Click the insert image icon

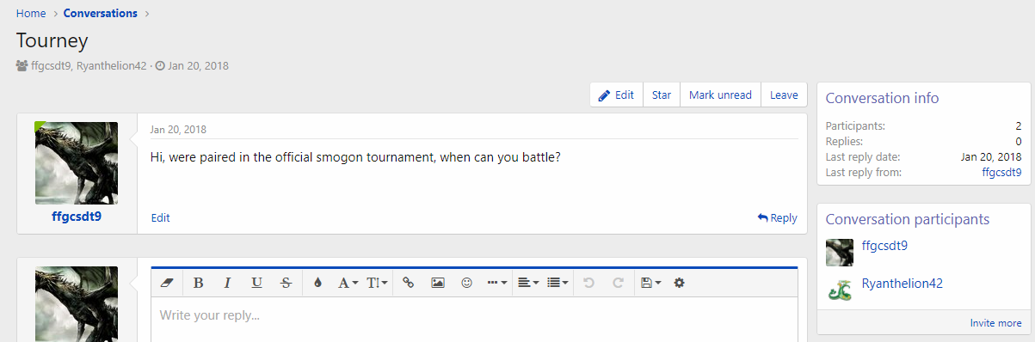click(x=438, y=282)
